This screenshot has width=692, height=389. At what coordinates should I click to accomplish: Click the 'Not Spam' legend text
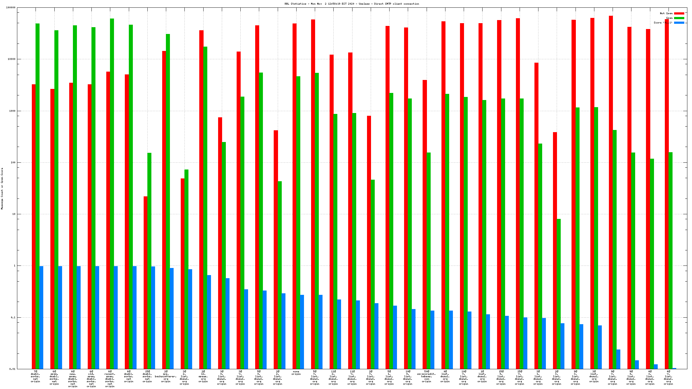pos(666,13)
